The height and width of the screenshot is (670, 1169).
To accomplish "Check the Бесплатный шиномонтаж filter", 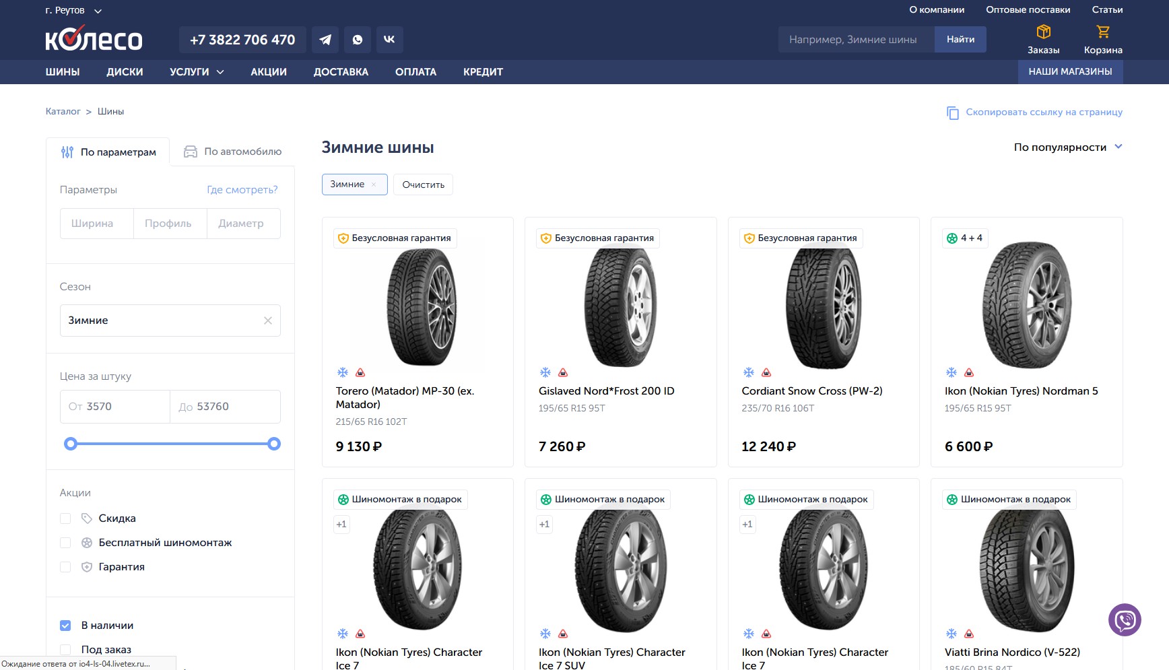I will tap(65, 543).
